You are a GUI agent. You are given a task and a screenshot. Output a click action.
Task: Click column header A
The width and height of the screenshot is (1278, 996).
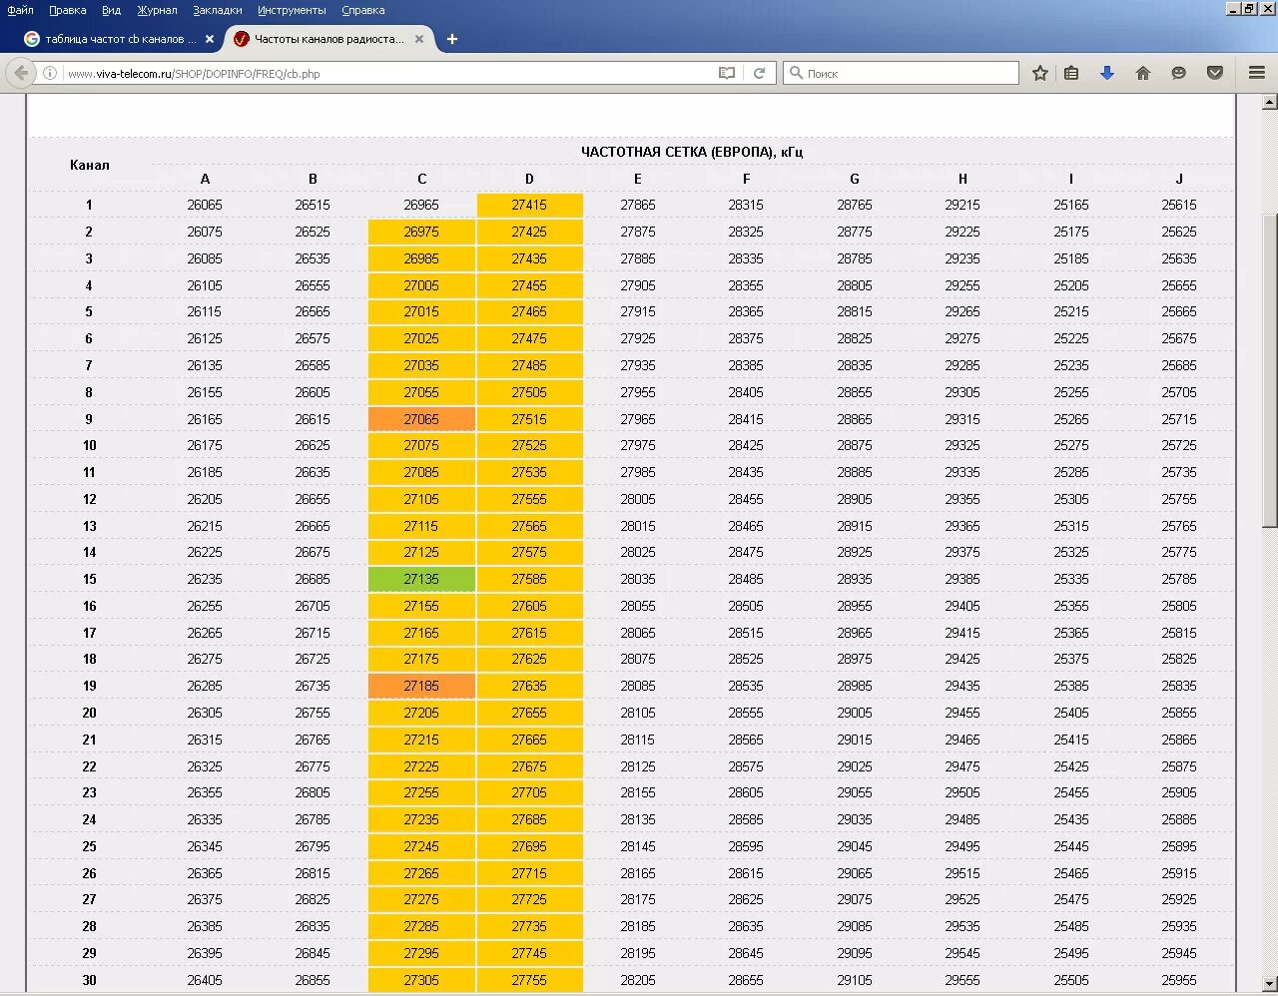coord(205,179)
